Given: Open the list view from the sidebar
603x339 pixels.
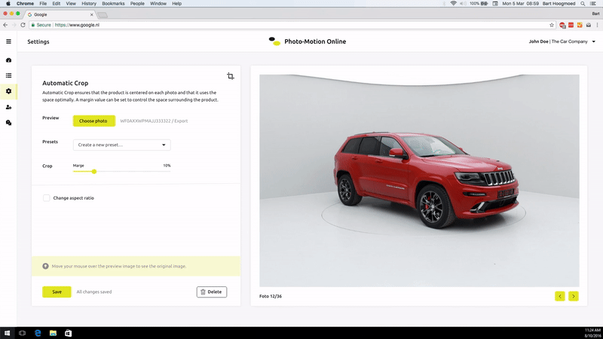Looking at the screenshot, I should pyautogui.click(x=8, y=76).
